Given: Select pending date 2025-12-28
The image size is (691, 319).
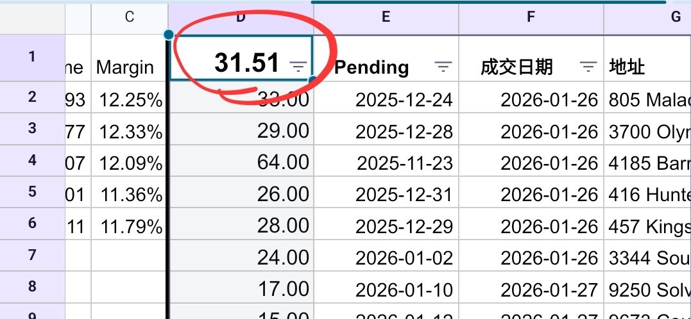Looking at the screenshot, I should tap(386, 129).
